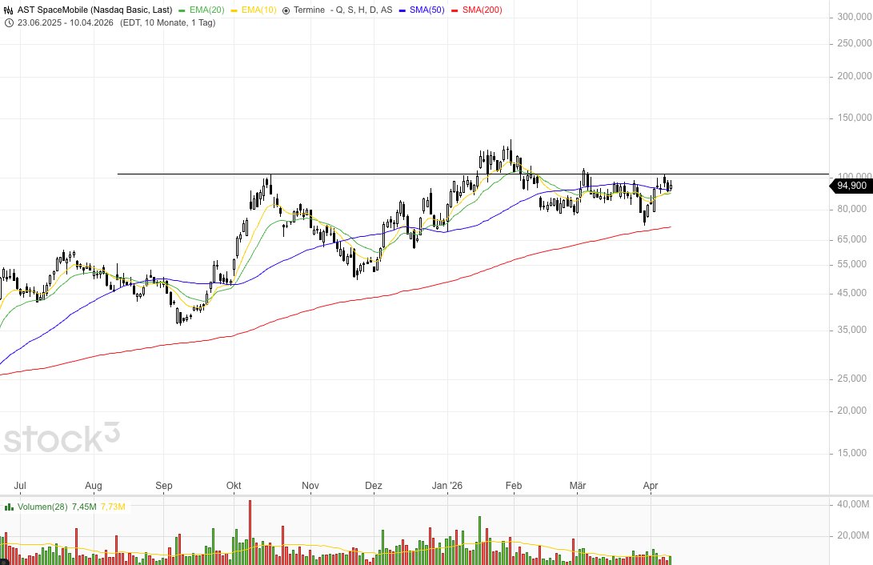Click the 40,00M volume axis label
The image size is (873, 565).
853,504
